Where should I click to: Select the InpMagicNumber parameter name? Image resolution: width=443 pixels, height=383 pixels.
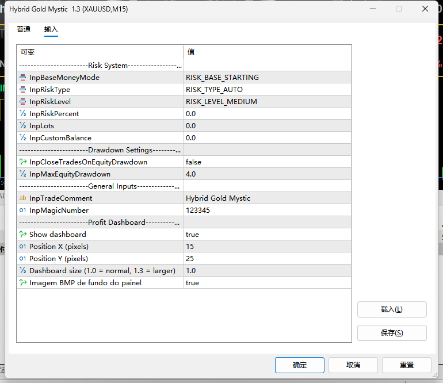click(x=59, y=210)
